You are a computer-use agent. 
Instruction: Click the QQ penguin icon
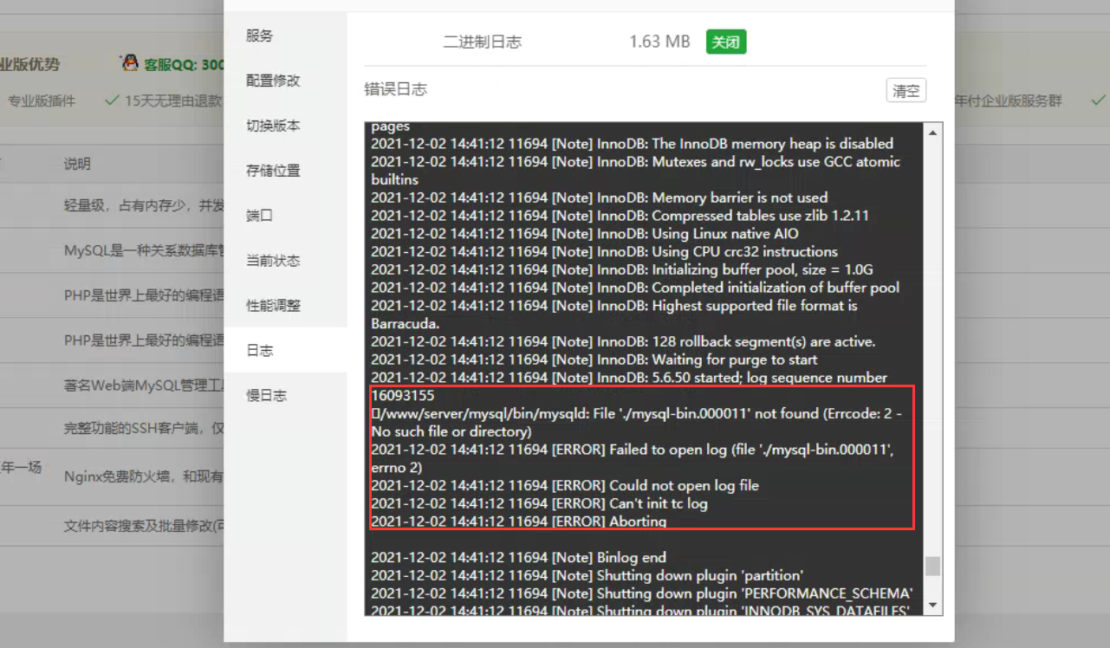(130, 63)
